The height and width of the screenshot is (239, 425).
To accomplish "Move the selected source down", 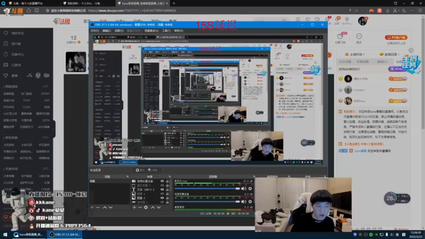I will click(159, 207).
